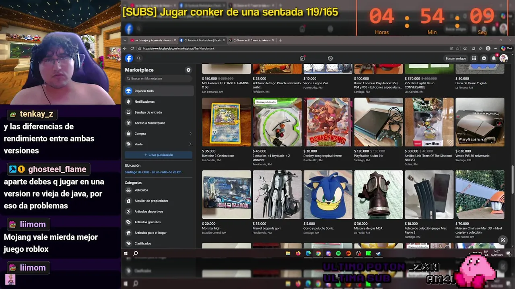
Task: Open the PlayStation 4 slim 1tb thumbnail
Action: [x=379, y=122]
